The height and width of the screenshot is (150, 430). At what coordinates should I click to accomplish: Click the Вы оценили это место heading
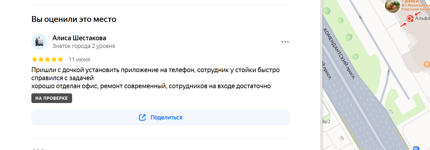(x=74, y=19)
